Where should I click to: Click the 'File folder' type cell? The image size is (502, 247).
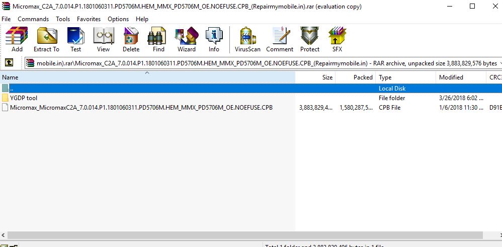[x=391, y=98]
